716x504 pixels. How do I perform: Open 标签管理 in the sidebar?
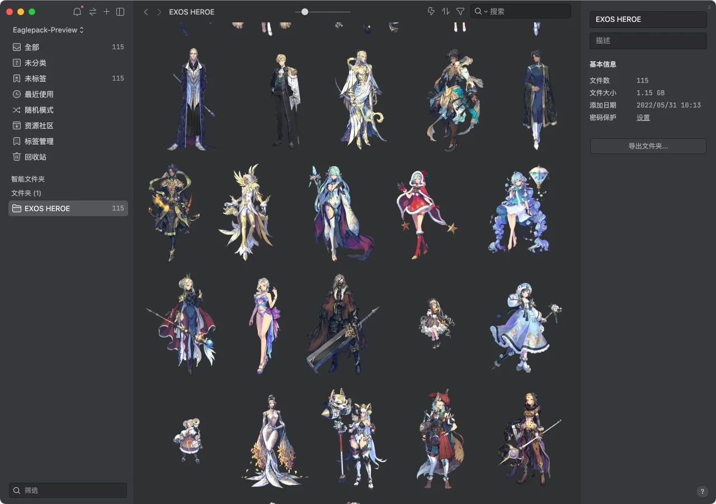click(x=68, y=141)
